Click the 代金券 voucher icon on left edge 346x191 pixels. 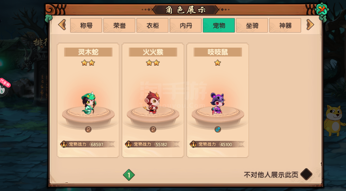coord(4,87)
